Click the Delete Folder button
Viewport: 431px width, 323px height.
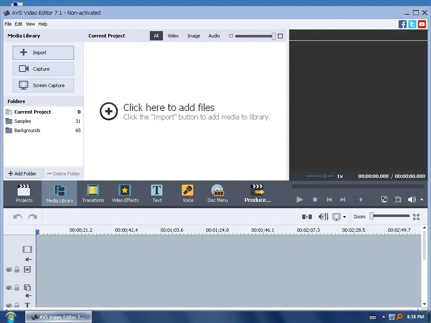coord(63,174)
